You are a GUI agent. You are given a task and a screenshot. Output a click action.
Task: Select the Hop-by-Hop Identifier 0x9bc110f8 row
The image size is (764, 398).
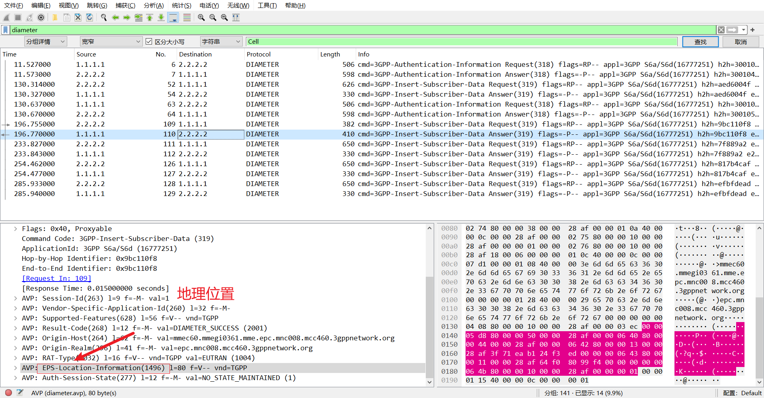pyautogui.click(x=213, y=258)
